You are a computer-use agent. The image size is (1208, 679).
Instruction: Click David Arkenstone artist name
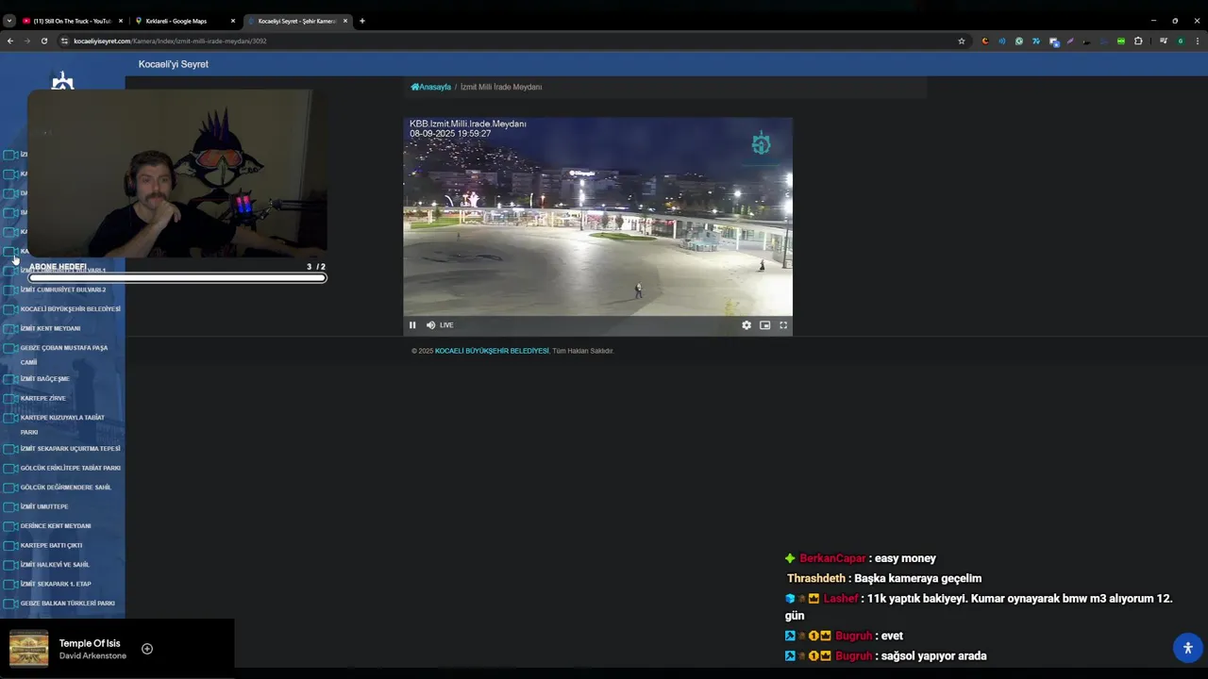click(92, 656)
